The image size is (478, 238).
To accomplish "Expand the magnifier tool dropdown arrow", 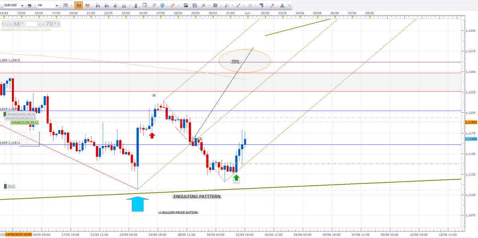I will [130, 6].
